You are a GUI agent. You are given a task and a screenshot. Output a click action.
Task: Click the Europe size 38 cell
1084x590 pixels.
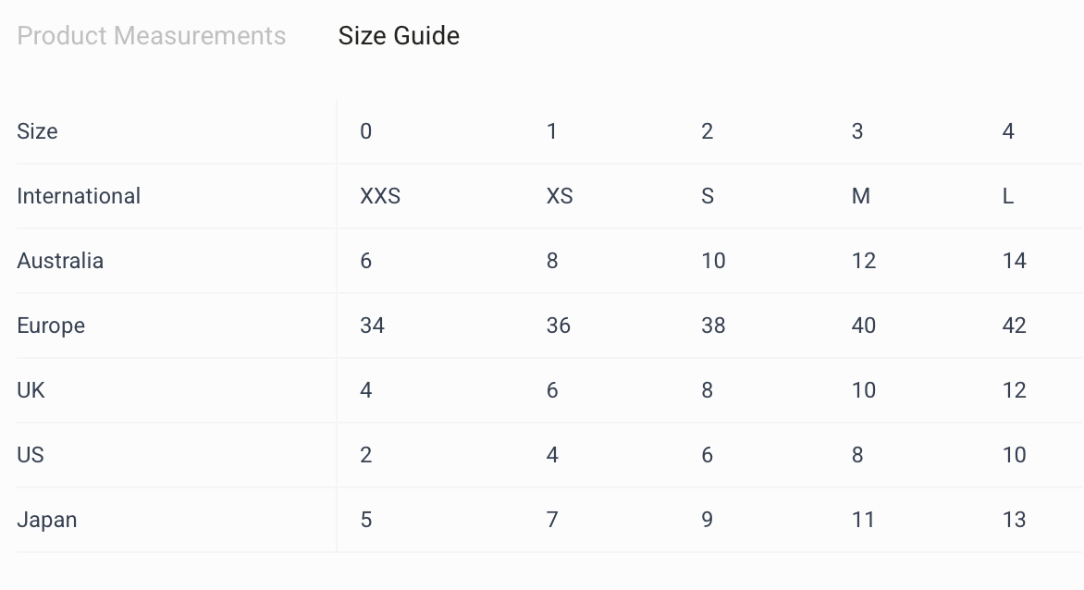[x=713, y=326]
